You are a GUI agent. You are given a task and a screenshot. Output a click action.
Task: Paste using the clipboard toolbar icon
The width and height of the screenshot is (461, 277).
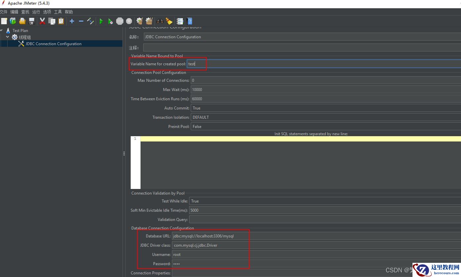(x=61, y=21)
